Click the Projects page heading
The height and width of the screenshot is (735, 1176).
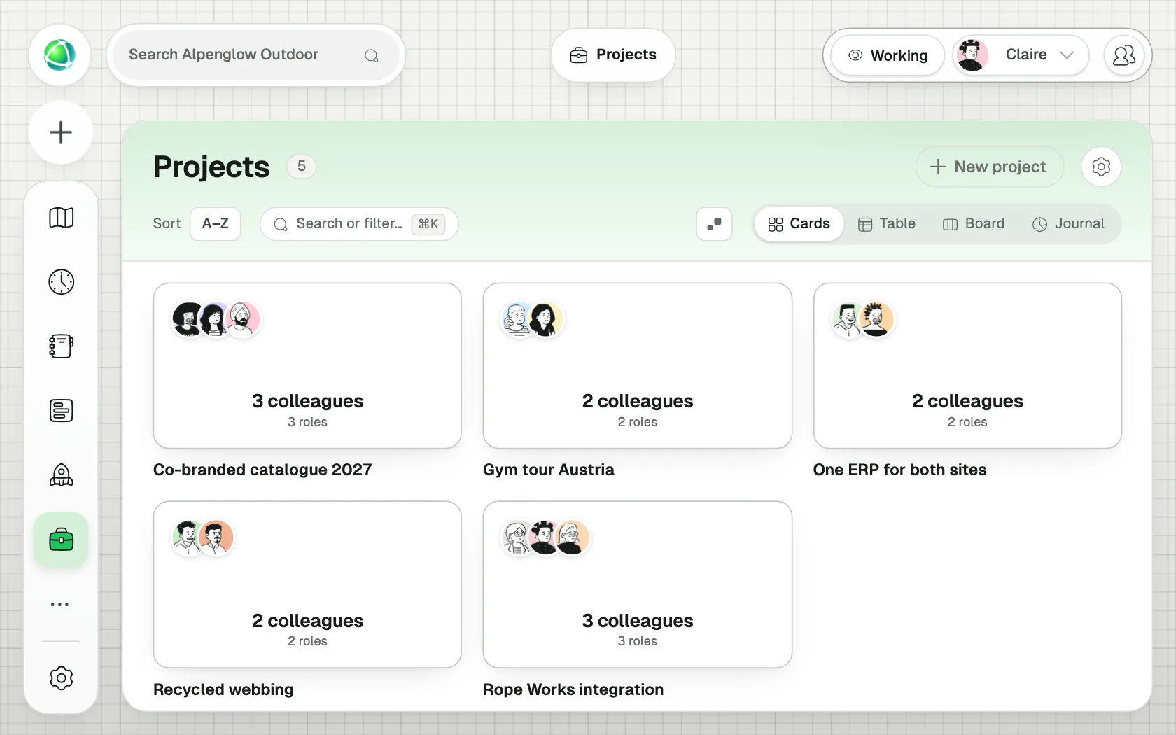(x=211, y=167)
